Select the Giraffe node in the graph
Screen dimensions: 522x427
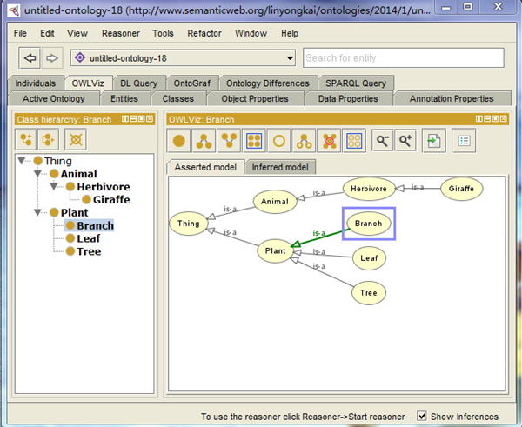click(460, 188)
